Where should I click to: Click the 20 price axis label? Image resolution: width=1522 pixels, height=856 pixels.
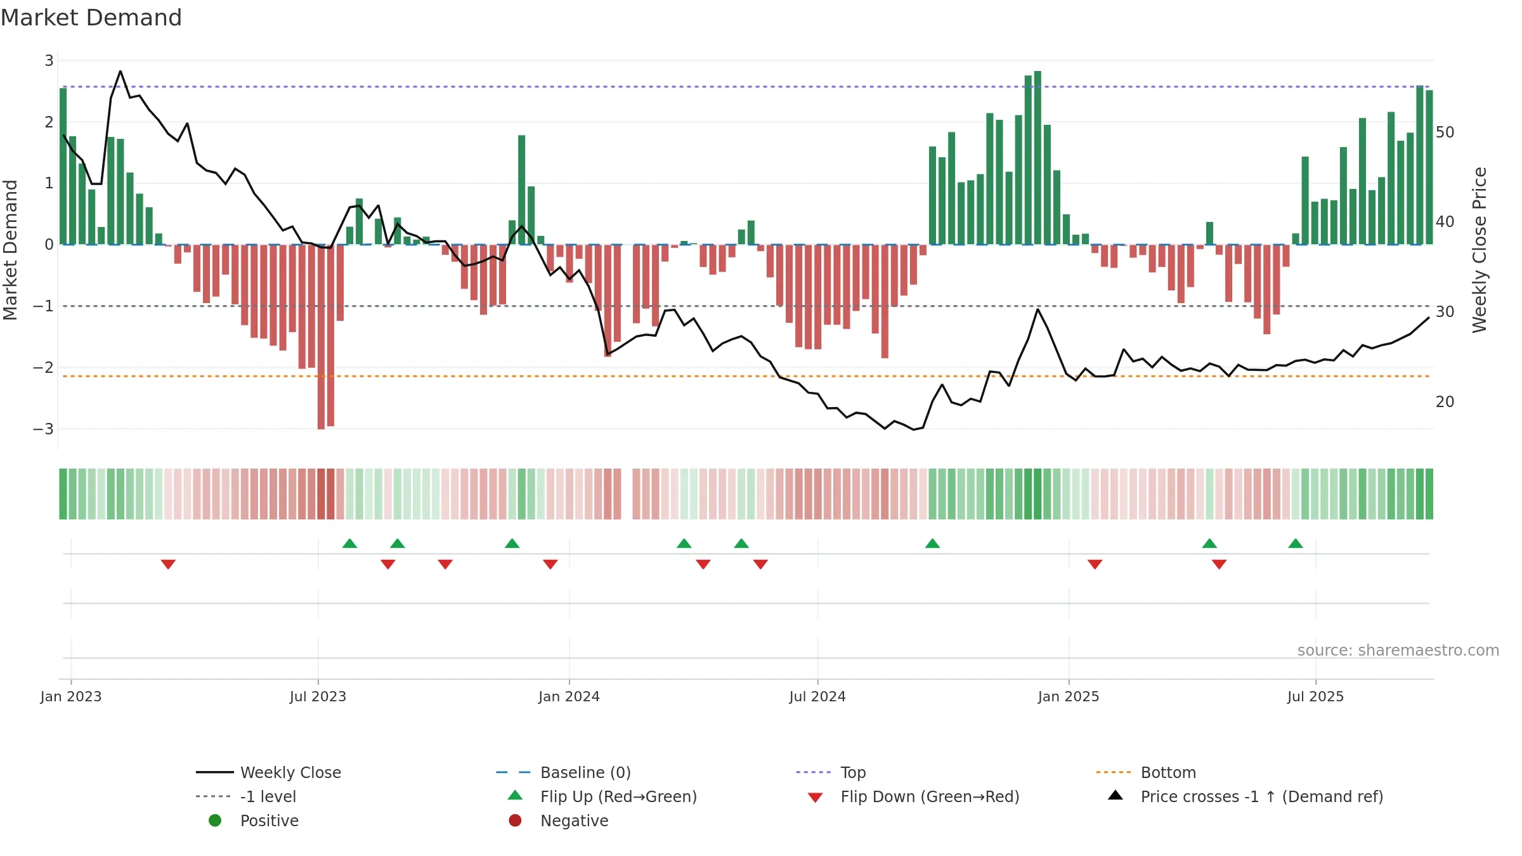(1445, 402)
